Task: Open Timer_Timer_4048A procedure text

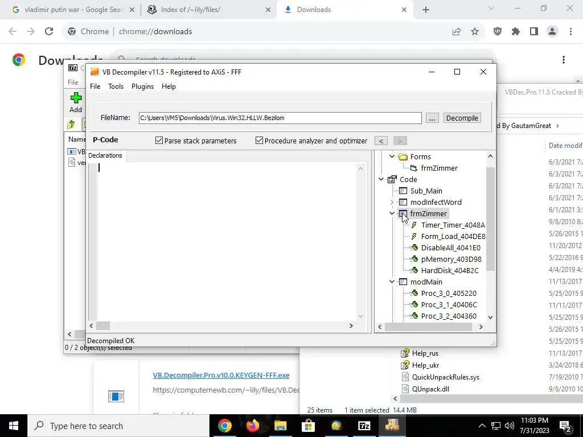Action: (453, 225)
